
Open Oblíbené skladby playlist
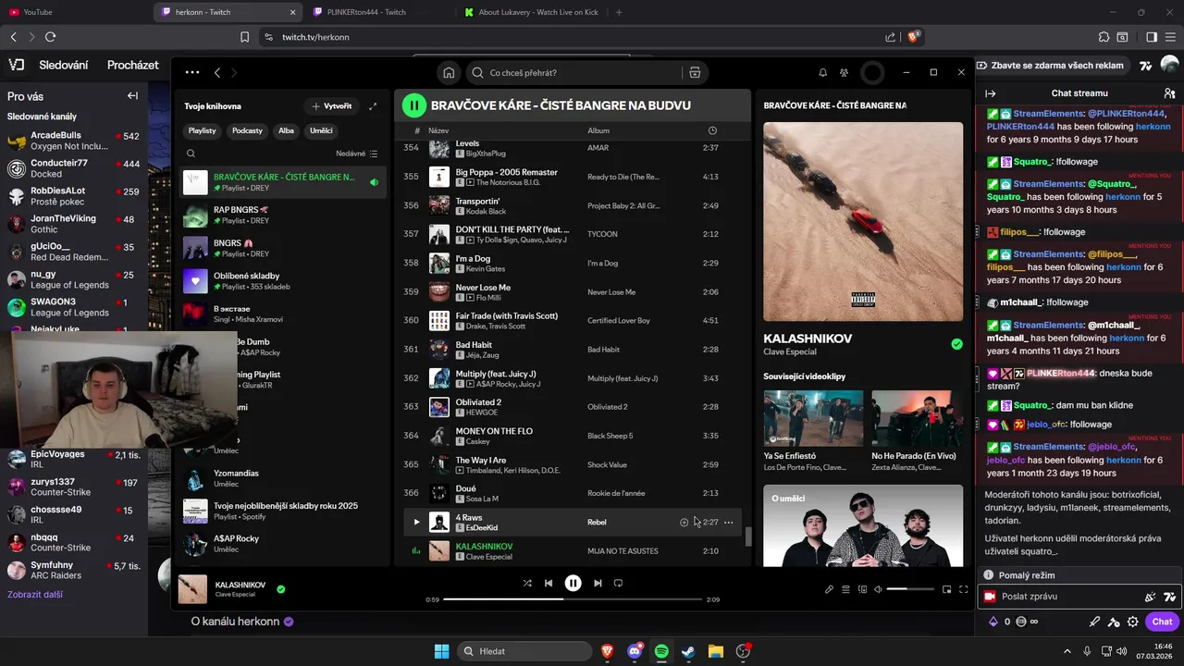(281, 281)
